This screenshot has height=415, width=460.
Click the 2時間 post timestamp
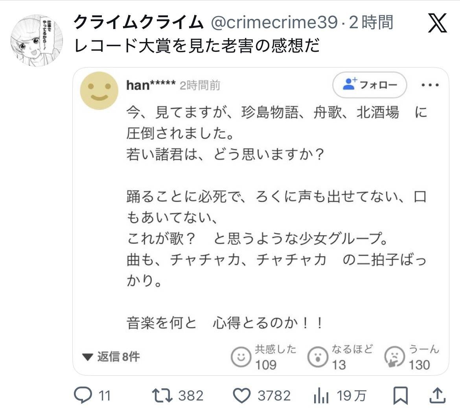point(371,23)
